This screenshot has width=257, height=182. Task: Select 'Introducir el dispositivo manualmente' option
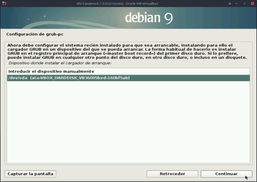coord(51,71)
